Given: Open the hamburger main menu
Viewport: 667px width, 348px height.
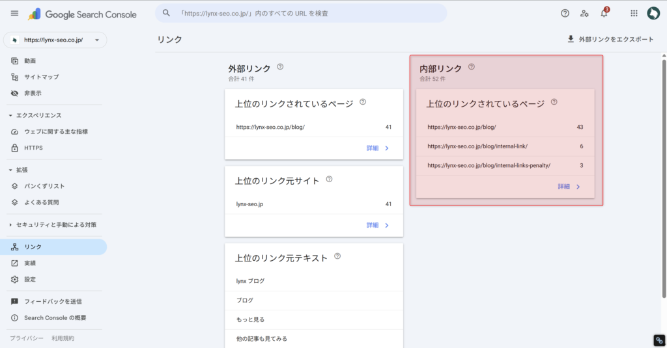Looking at the screenshot, I should click(x=14, y=13).
